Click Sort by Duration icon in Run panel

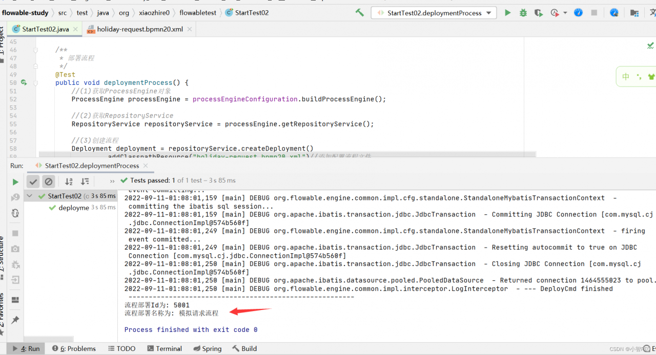click(x=85, y=181)
